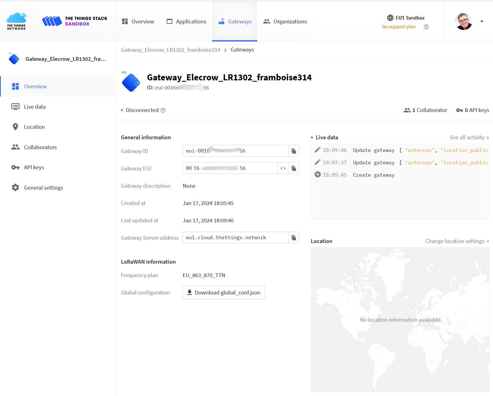Click plus icon of Create gateway event
Image resolution: width=493 pixels, height=396 pixels.
click(318, 174)
